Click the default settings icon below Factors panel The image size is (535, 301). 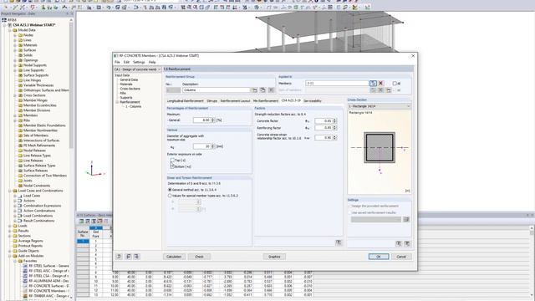coord(339,242)
